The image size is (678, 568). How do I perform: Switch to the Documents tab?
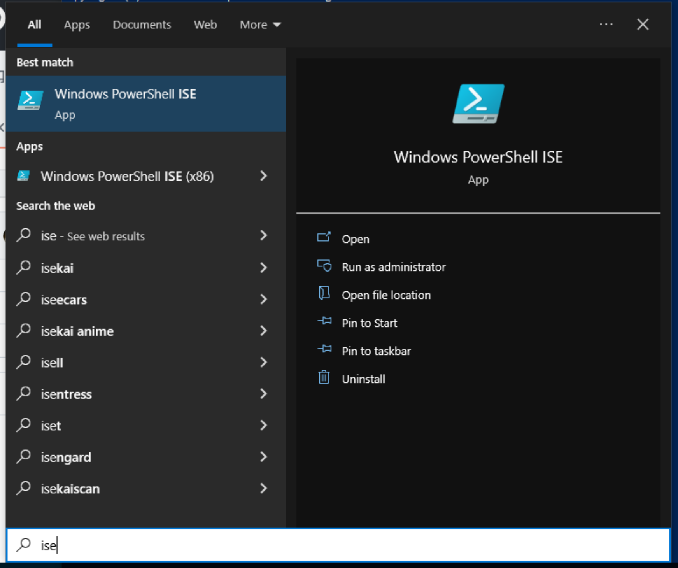click(x=142, y=25)
